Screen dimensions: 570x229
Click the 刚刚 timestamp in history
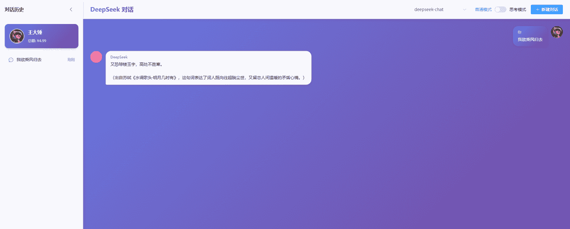[x=71, y=60]
